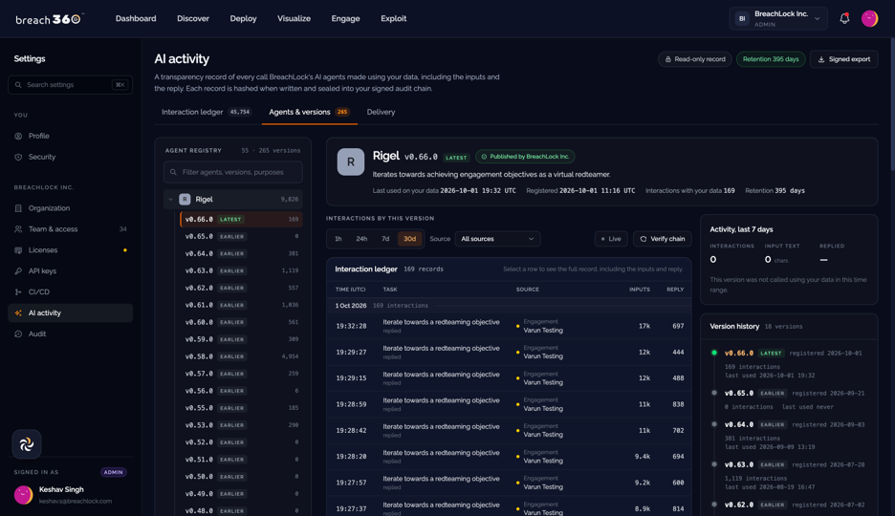
Task: Click the INPUTS column header
Action: pos(640,290)
